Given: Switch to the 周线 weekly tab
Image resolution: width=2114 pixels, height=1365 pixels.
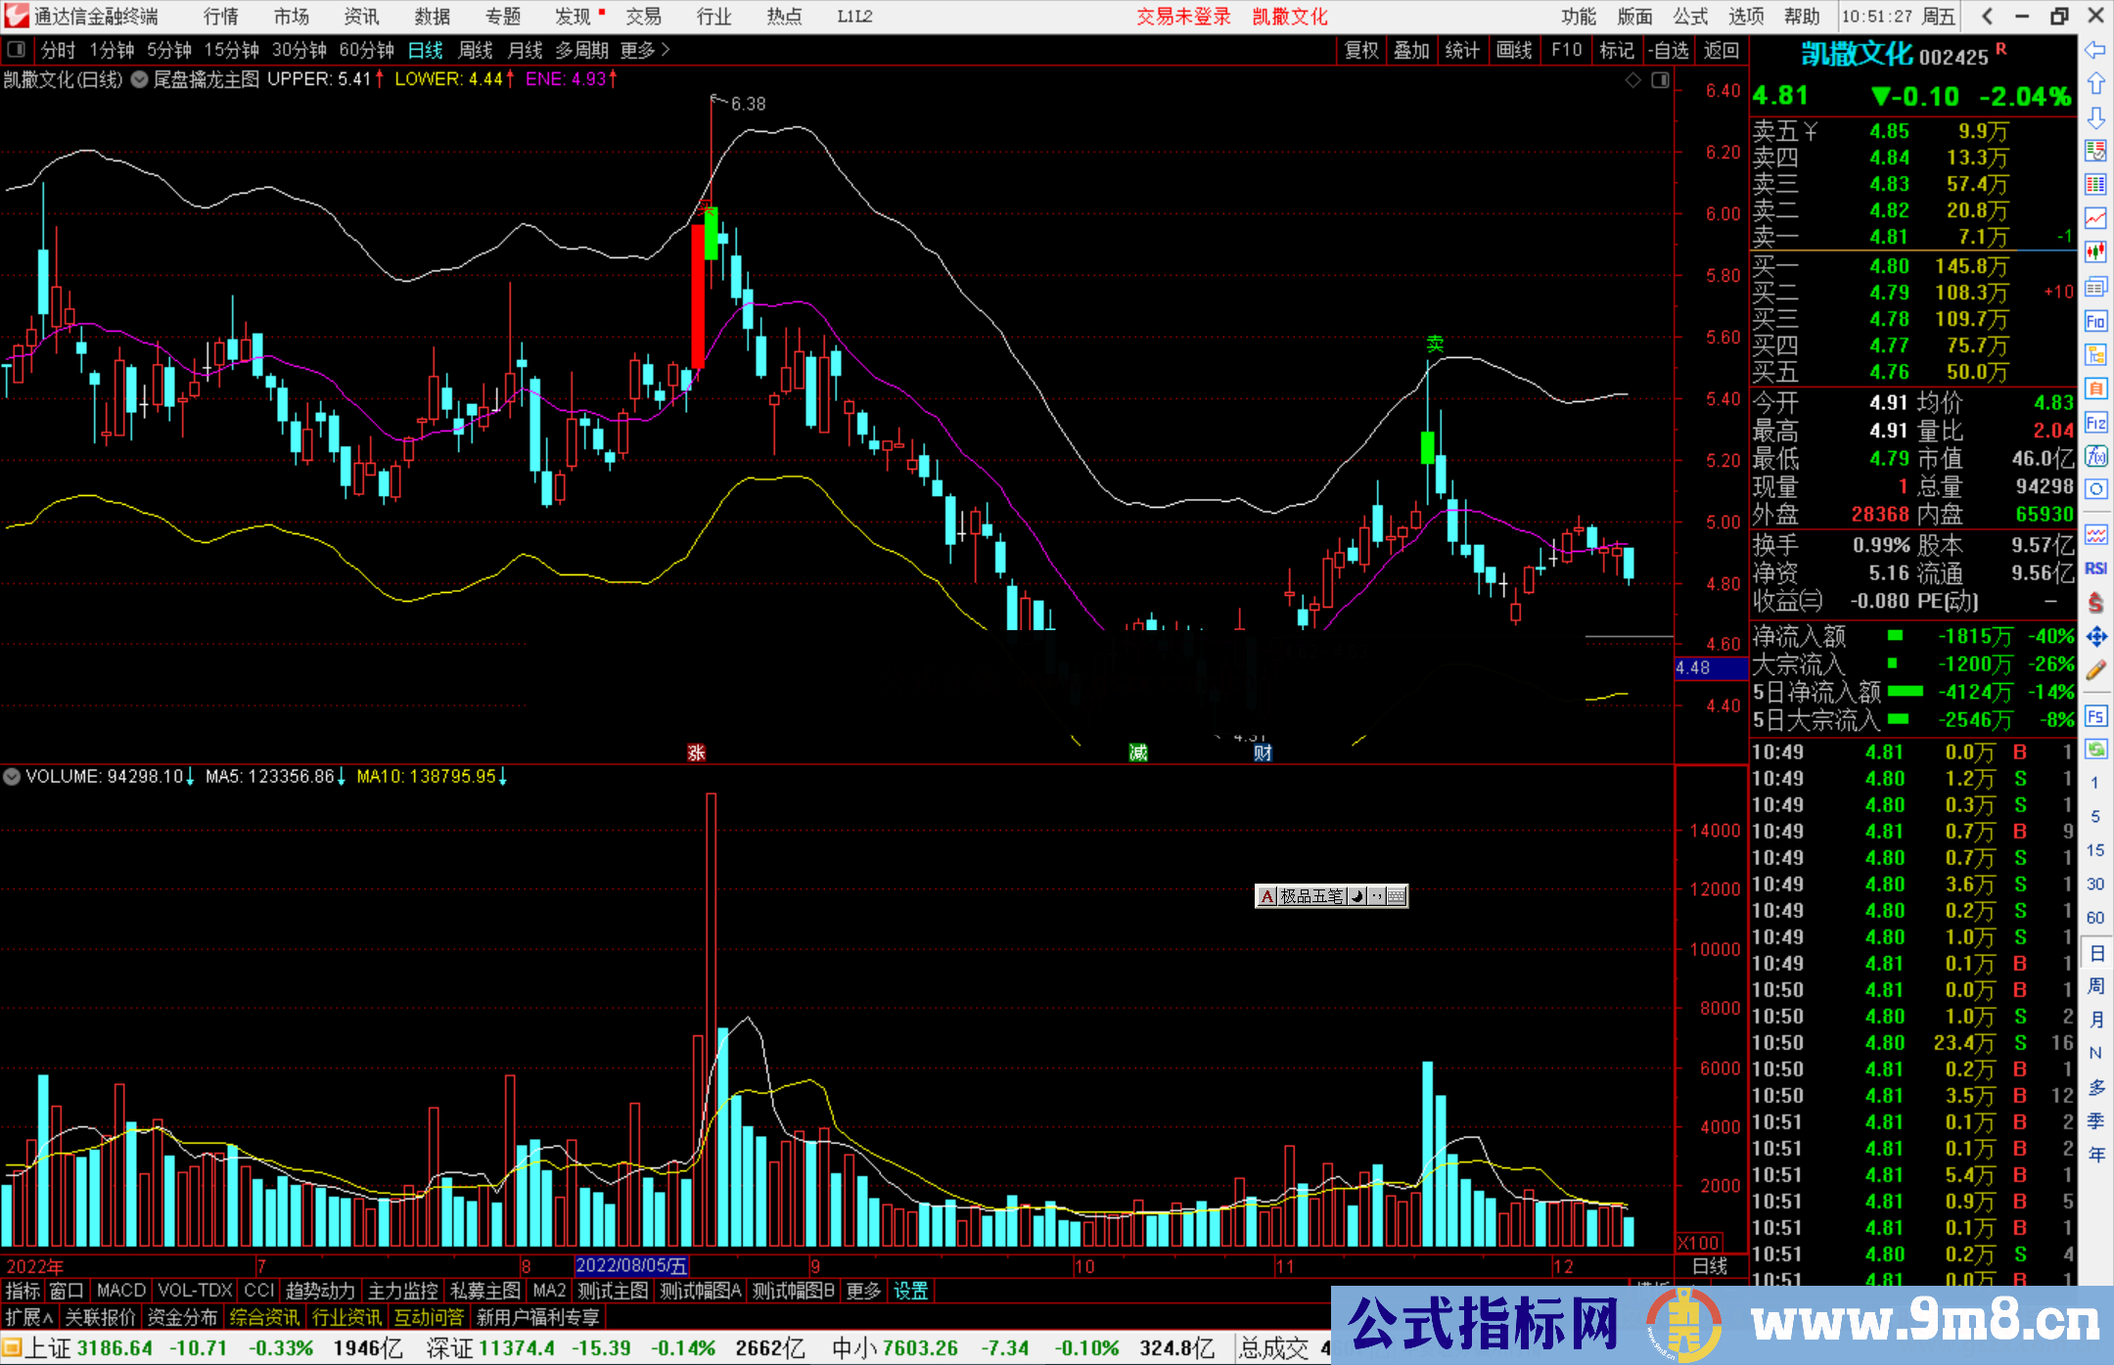Looking at the screenshot, I should (476, 50).
